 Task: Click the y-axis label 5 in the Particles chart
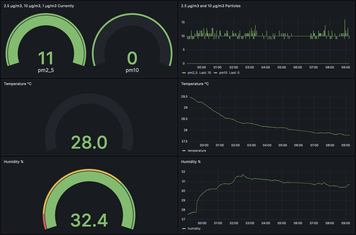[x=184, y=50]
